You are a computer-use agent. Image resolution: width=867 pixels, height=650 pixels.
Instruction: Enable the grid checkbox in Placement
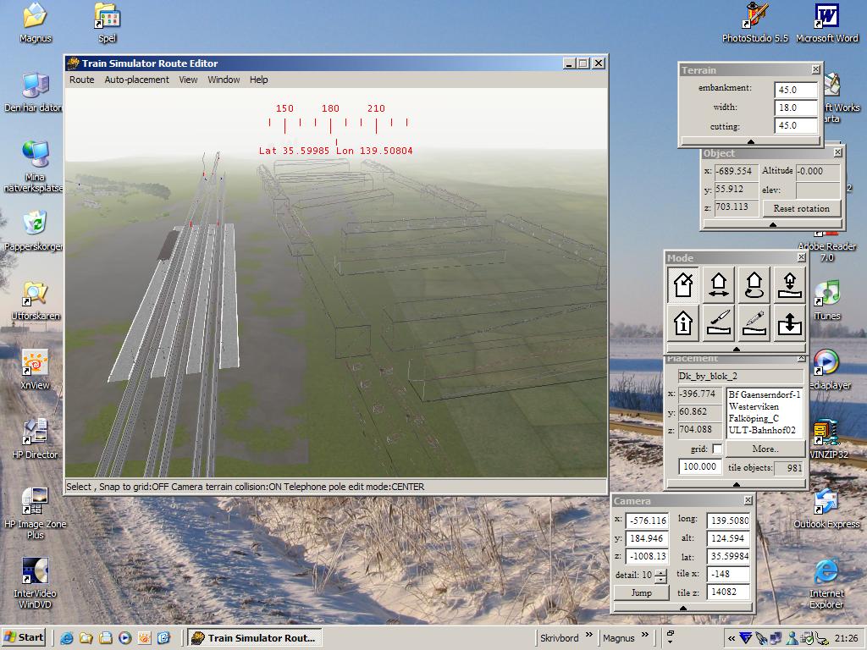coord(717,449)
